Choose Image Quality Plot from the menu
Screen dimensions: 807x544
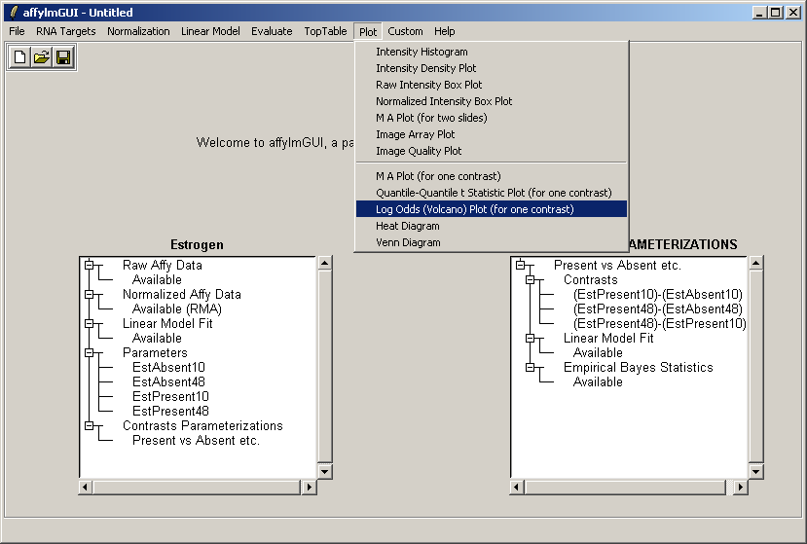419,151
